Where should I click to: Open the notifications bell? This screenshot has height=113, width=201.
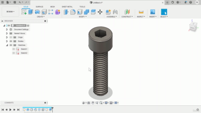[x=185, y=2]
